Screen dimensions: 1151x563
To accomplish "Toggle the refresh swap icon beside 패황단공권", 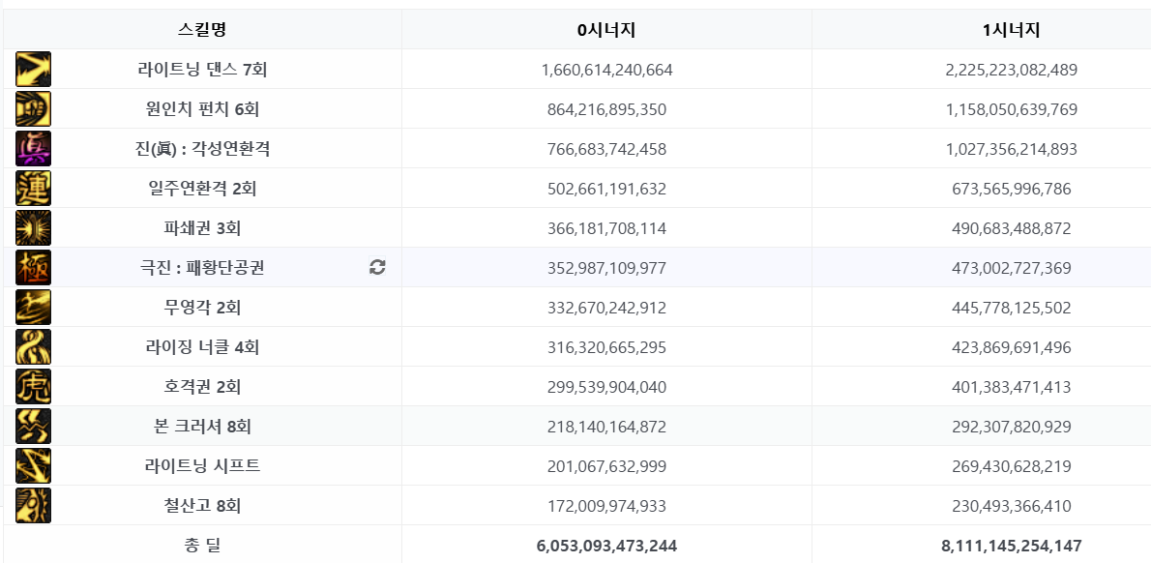I will coord(377,268).
